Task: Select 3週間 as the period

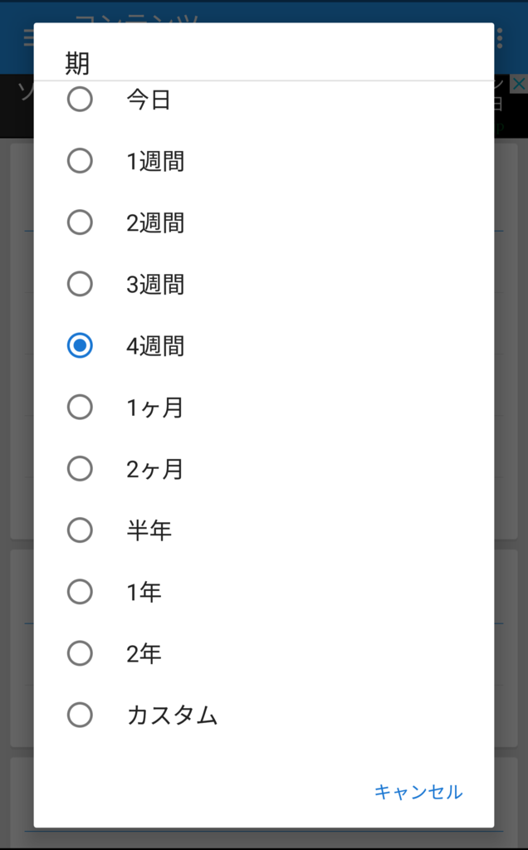Action: coord(81,284)
